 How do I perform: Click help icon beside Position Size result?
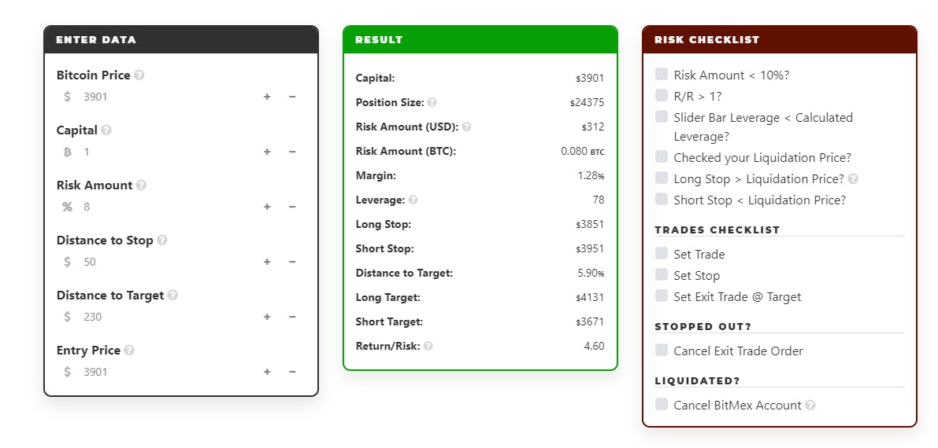click(432, 102)
